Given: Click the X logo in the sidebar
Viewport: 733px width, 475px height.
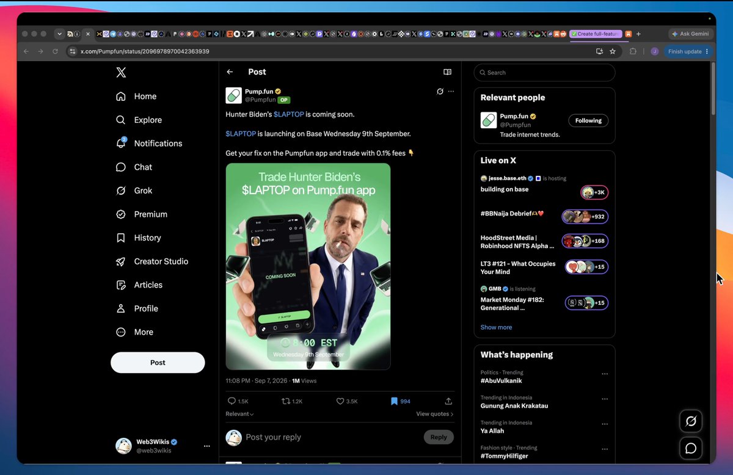Looking at the screenshot, I should pyautogui.click(x=121, y=73).
